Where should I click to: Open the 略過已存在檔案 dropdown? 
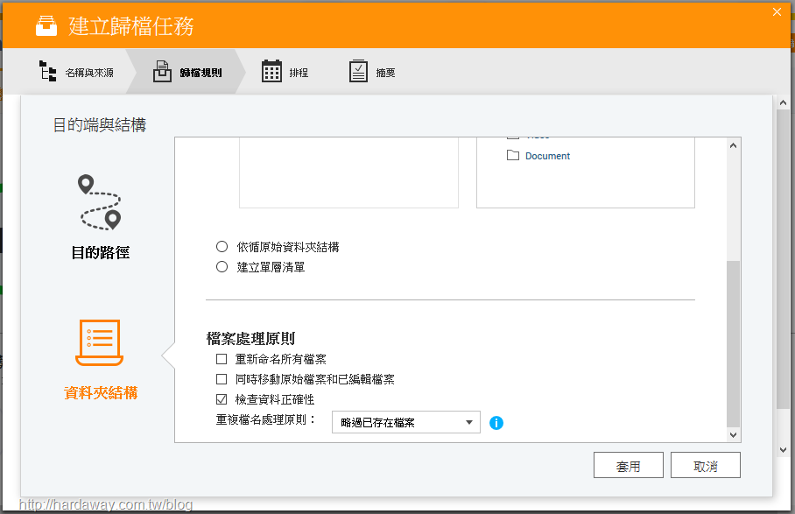[406, 422]
